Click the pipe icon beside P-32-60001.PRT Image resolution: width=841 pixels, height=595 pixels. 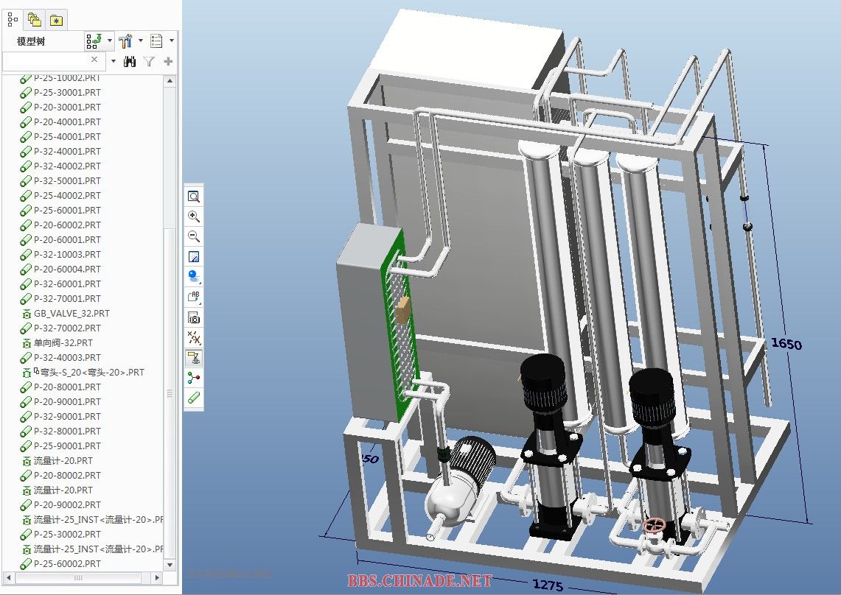click(26, 284)
